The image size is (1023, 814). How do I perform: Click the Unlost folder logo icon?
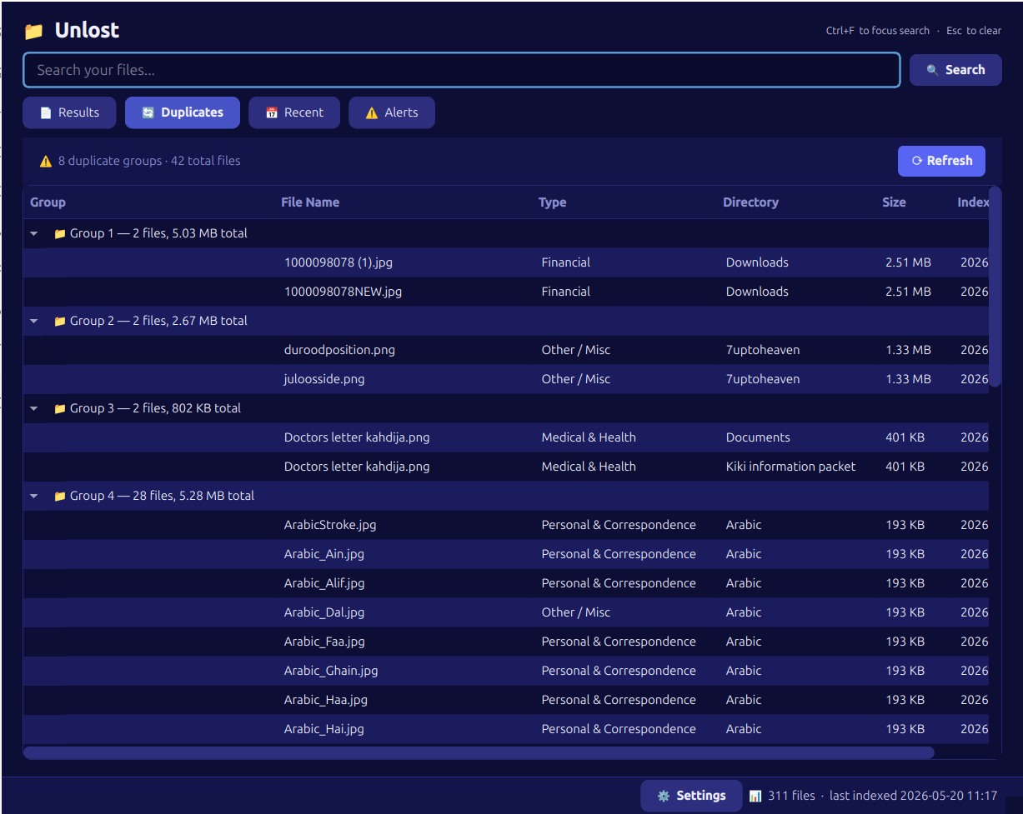33,32
